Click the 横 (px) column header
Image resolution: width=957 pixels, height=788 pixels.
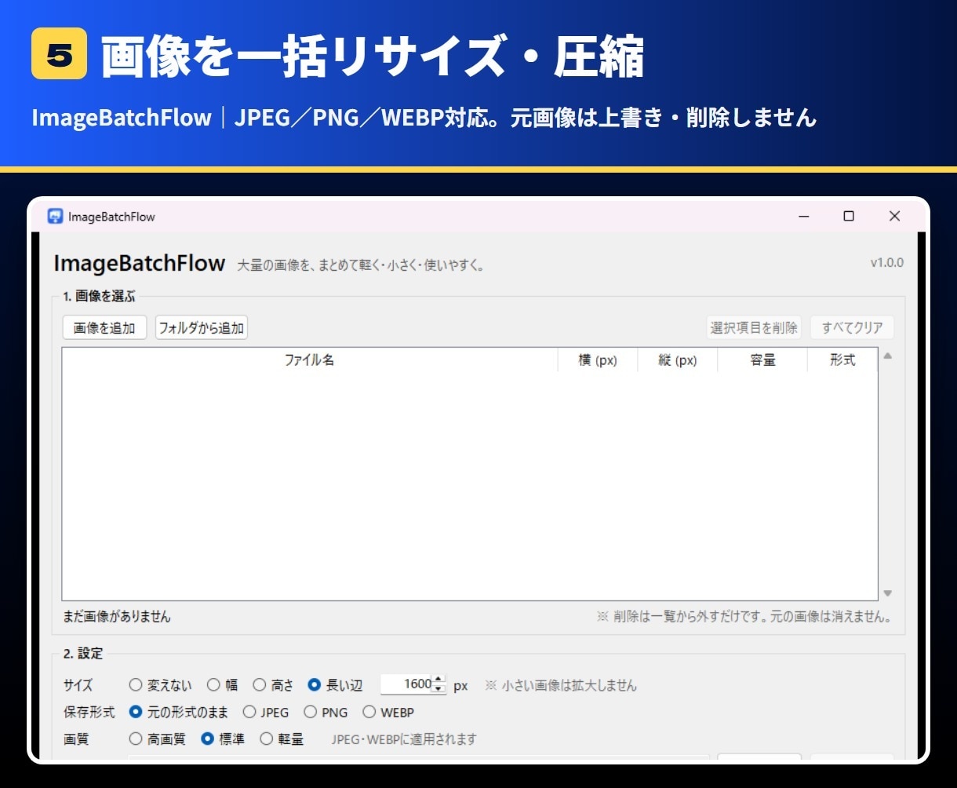(598, 360)
